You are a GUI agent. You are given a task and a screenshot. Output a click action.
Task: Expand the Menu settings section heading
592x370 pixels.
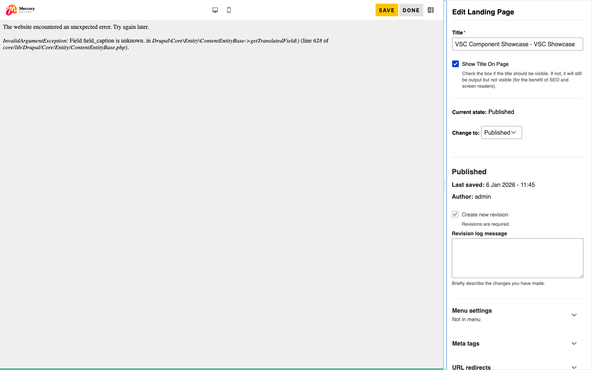pos(472,310)
